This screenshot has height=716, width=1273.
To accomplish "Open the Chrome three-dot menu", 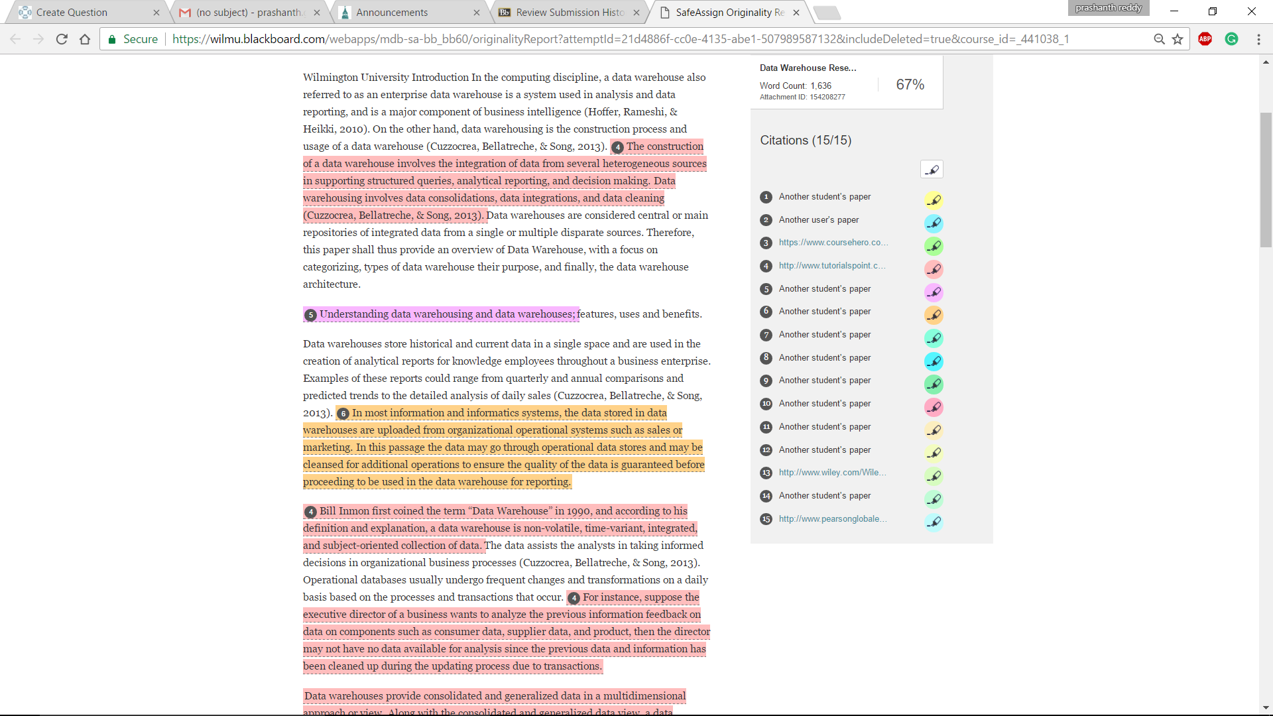I will point(1258,39).
